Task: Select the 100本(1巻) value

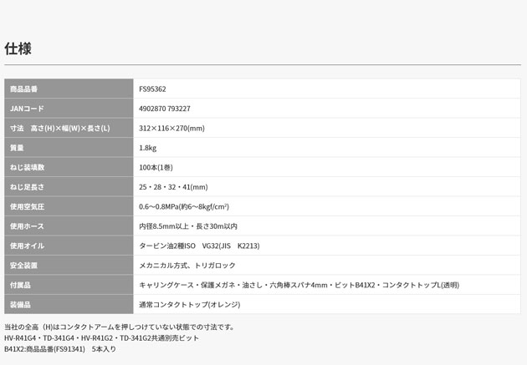Action: point(156,167)
